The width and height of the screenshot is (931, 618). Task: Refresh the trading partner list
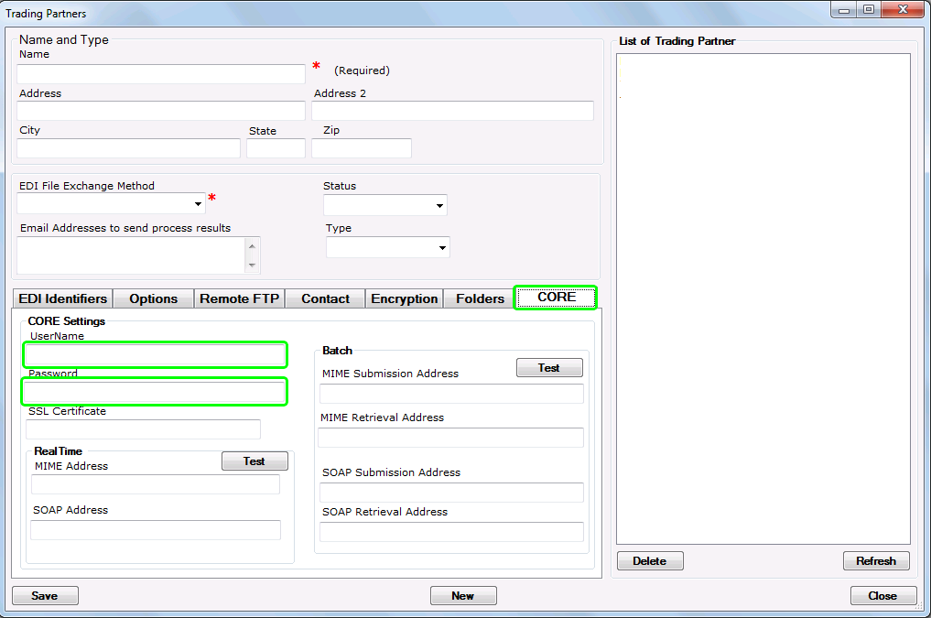(876, 561)
